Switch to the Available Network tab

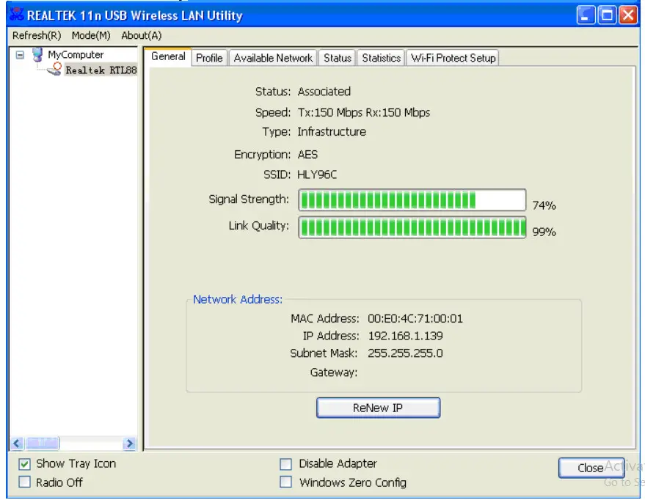pos(272,57)
